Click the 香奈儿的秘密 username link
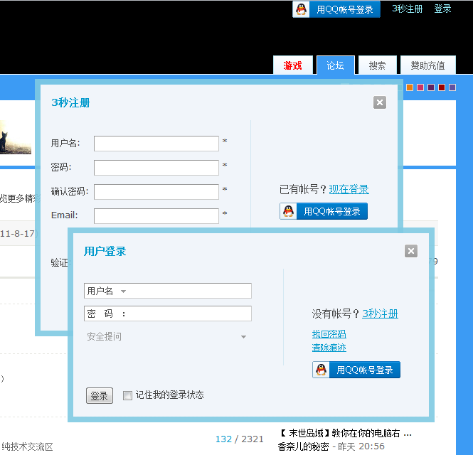Viewport: 473px width, 455px height. [303, 446]
